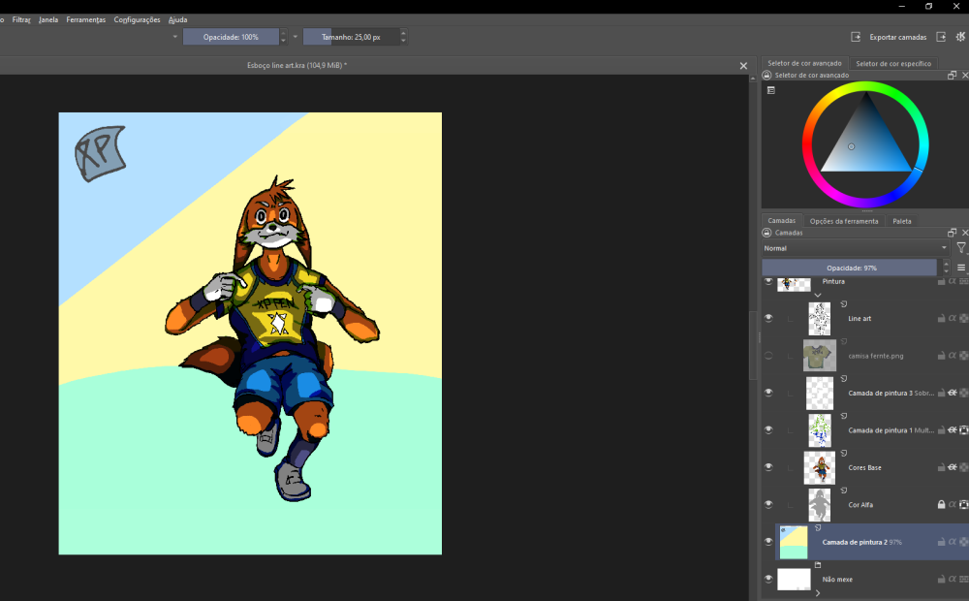
Task: Toggle alpha lock on Line art layer
Action: 963,318
